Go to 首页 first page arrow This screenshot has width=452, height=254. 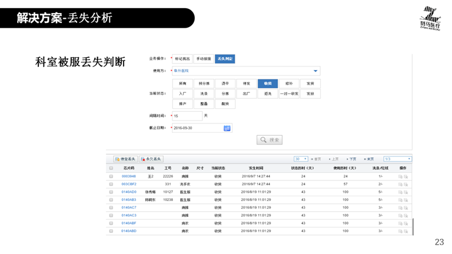point(313,159)
